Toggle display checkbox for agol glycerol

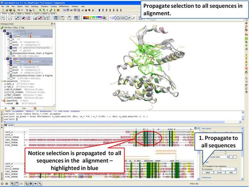click(x=11, y=50)
